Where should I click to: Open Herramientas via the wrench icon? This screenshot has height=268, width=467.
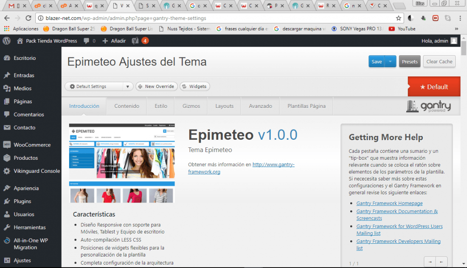[x=7, y=228]
